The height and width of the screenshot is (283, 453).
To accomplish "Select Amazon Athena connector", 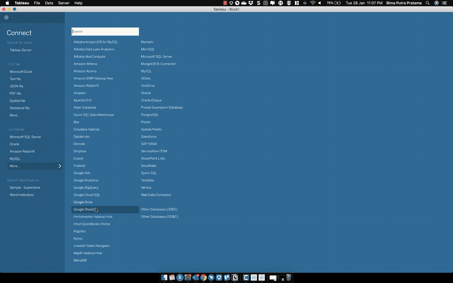I will click(x=85, y=64).
